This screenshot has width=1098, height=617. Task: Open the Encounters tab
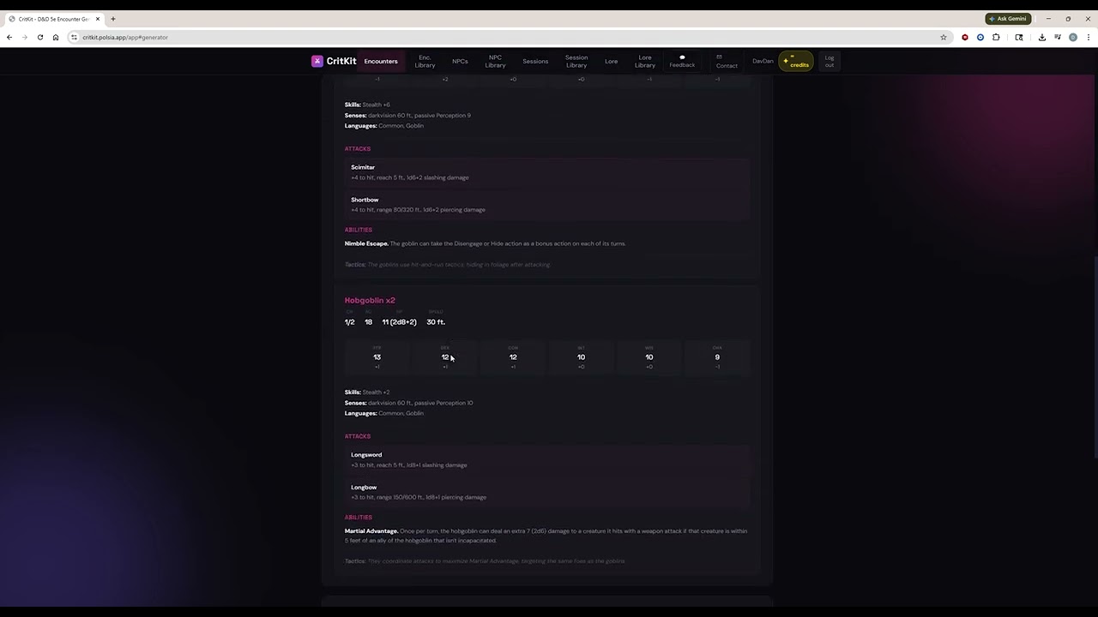click(381, 61)
